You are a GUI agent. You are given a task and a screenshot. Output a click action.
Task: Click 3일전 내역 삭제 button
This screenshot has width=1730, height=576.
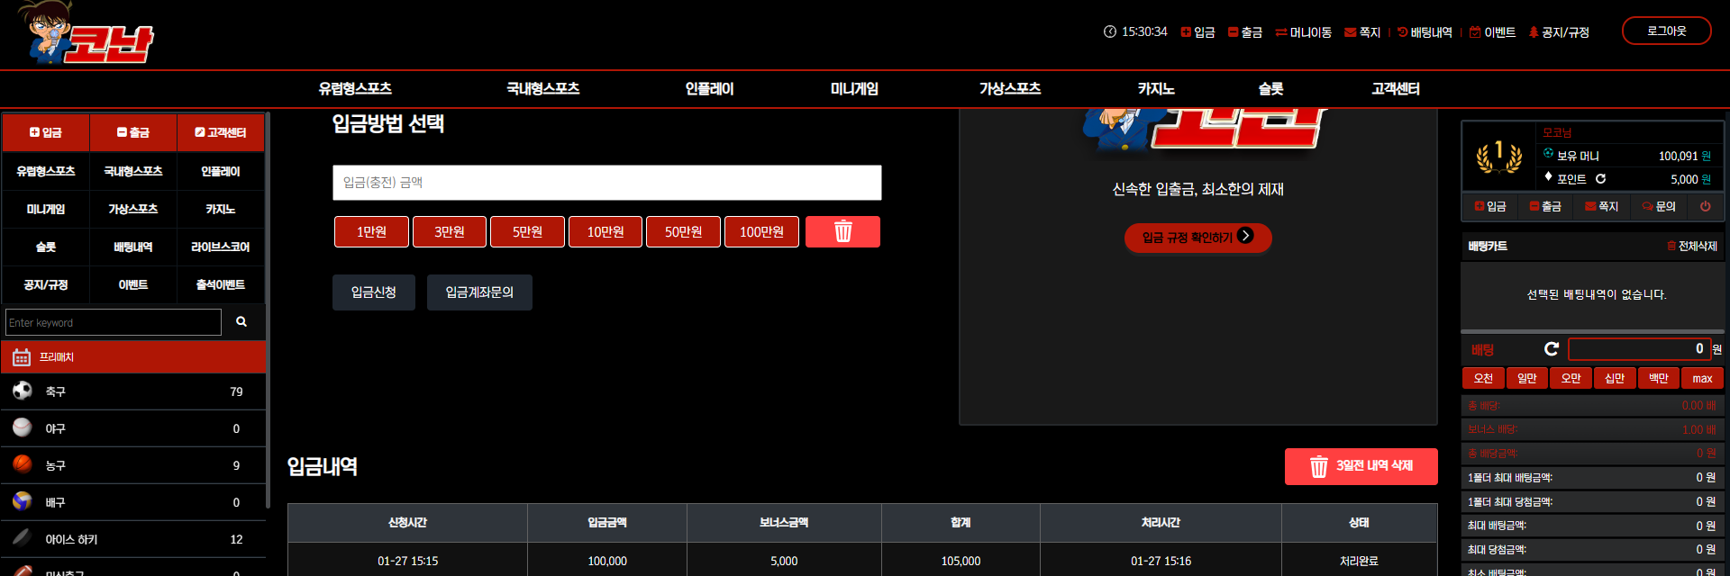pos(1361,466)
